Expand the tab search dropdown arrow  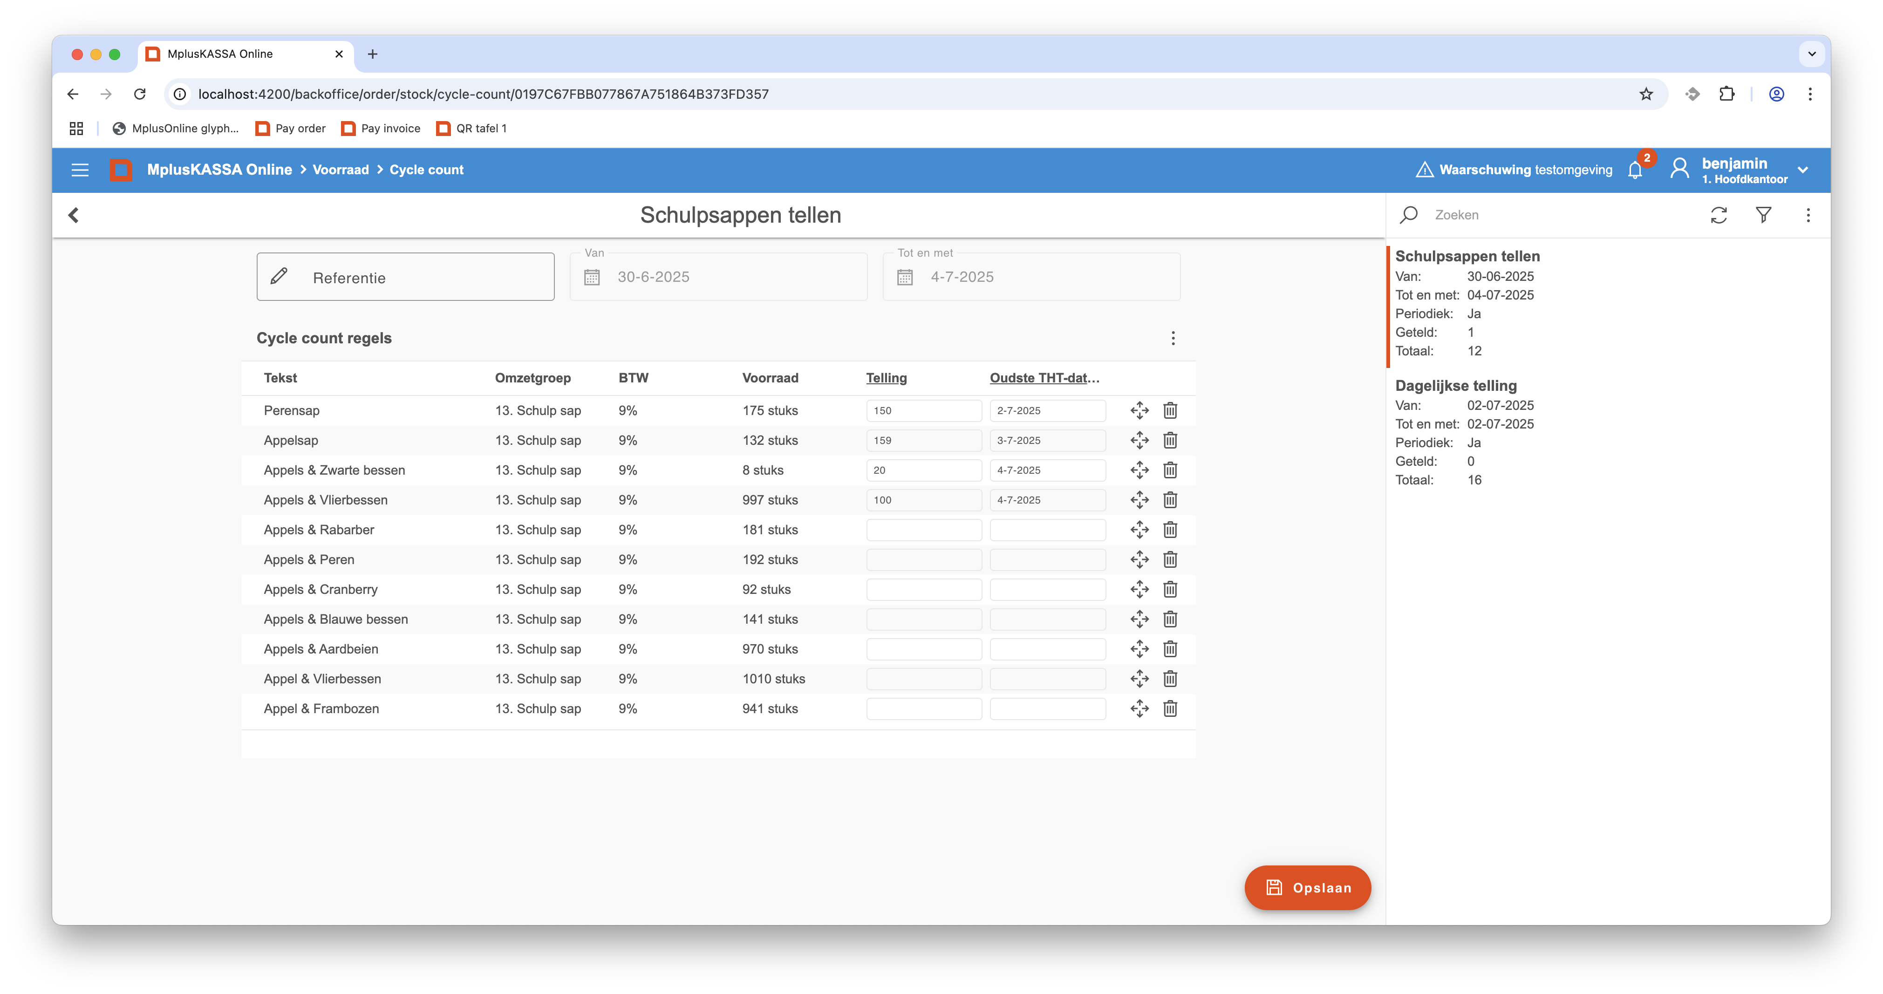[1811, 54]
